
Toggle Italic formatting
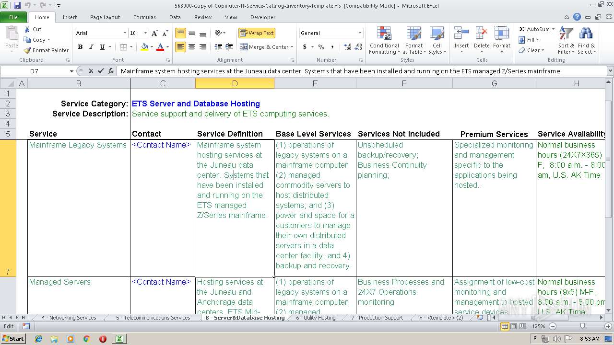pyautogui.click(x=91, y=47)
